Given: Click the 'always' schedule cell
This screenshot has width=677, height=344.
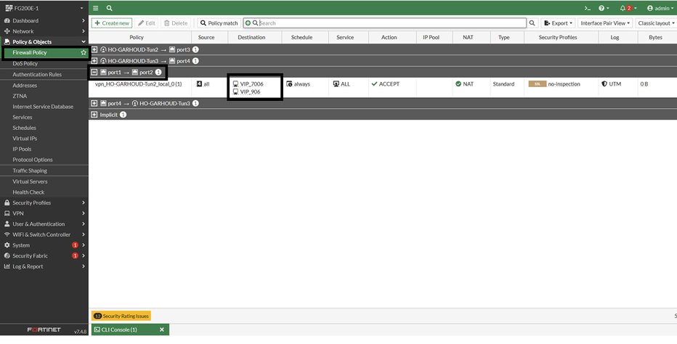Looking at the screenshot, I should [x=298, y=83].
